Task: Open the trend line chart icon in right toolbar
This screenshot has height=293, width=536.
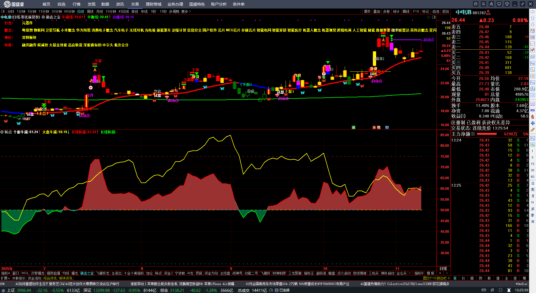Action: click(533, 44)
